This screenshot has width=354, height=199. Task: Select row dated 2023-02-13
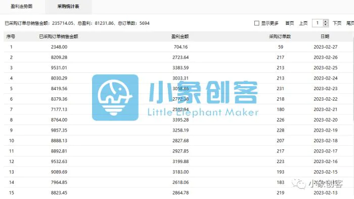point(178,192)
